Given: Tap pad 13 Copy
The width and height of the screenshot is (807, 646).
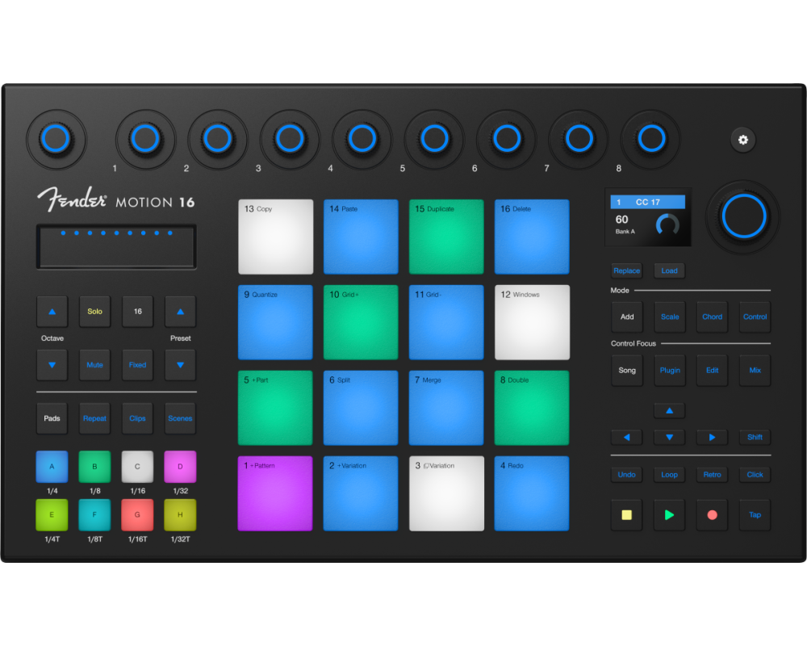Looking at the screenshot, I should click(x=275, y=237).
